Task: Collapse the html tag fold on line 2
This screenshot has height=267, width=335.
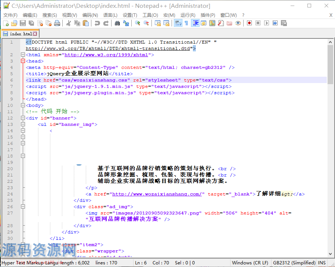Action: click(x=23, y=55)
